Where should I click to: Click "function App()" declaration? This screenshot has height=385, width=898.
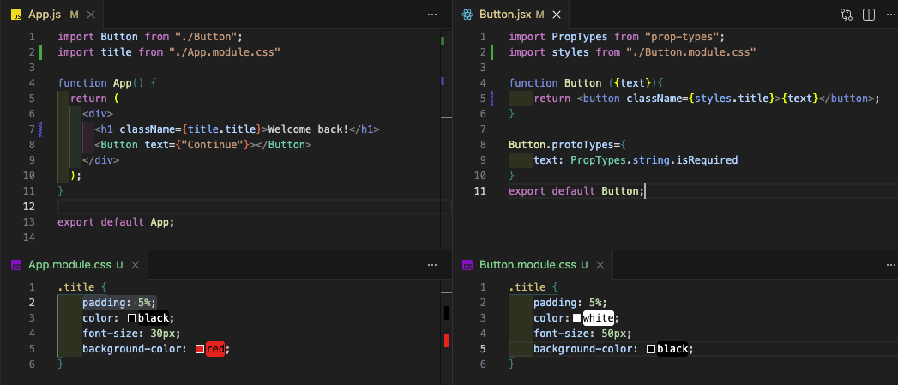click(101, 83)
